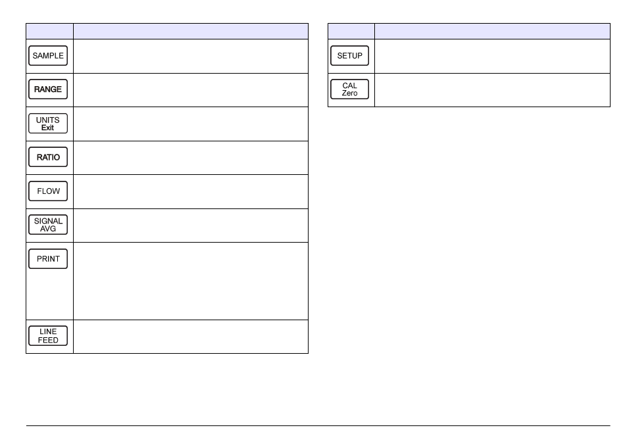Click the description cell beside LINE FEED

191,337
